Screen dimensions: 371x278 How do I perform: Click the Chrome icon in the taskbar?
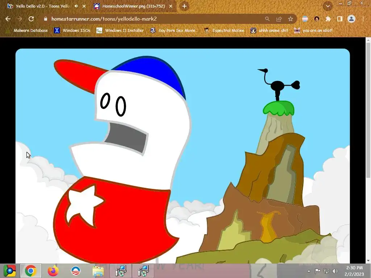[31, 271]
